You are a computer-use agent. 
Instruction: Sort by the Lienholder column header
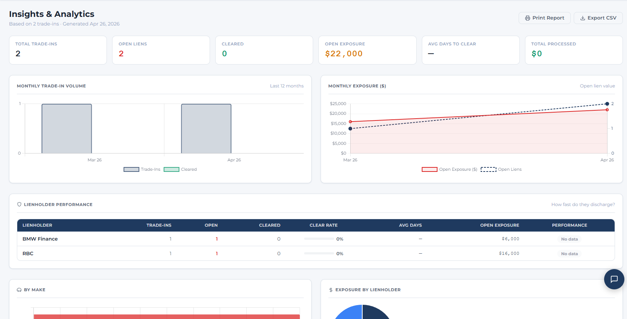click(37, 225)
